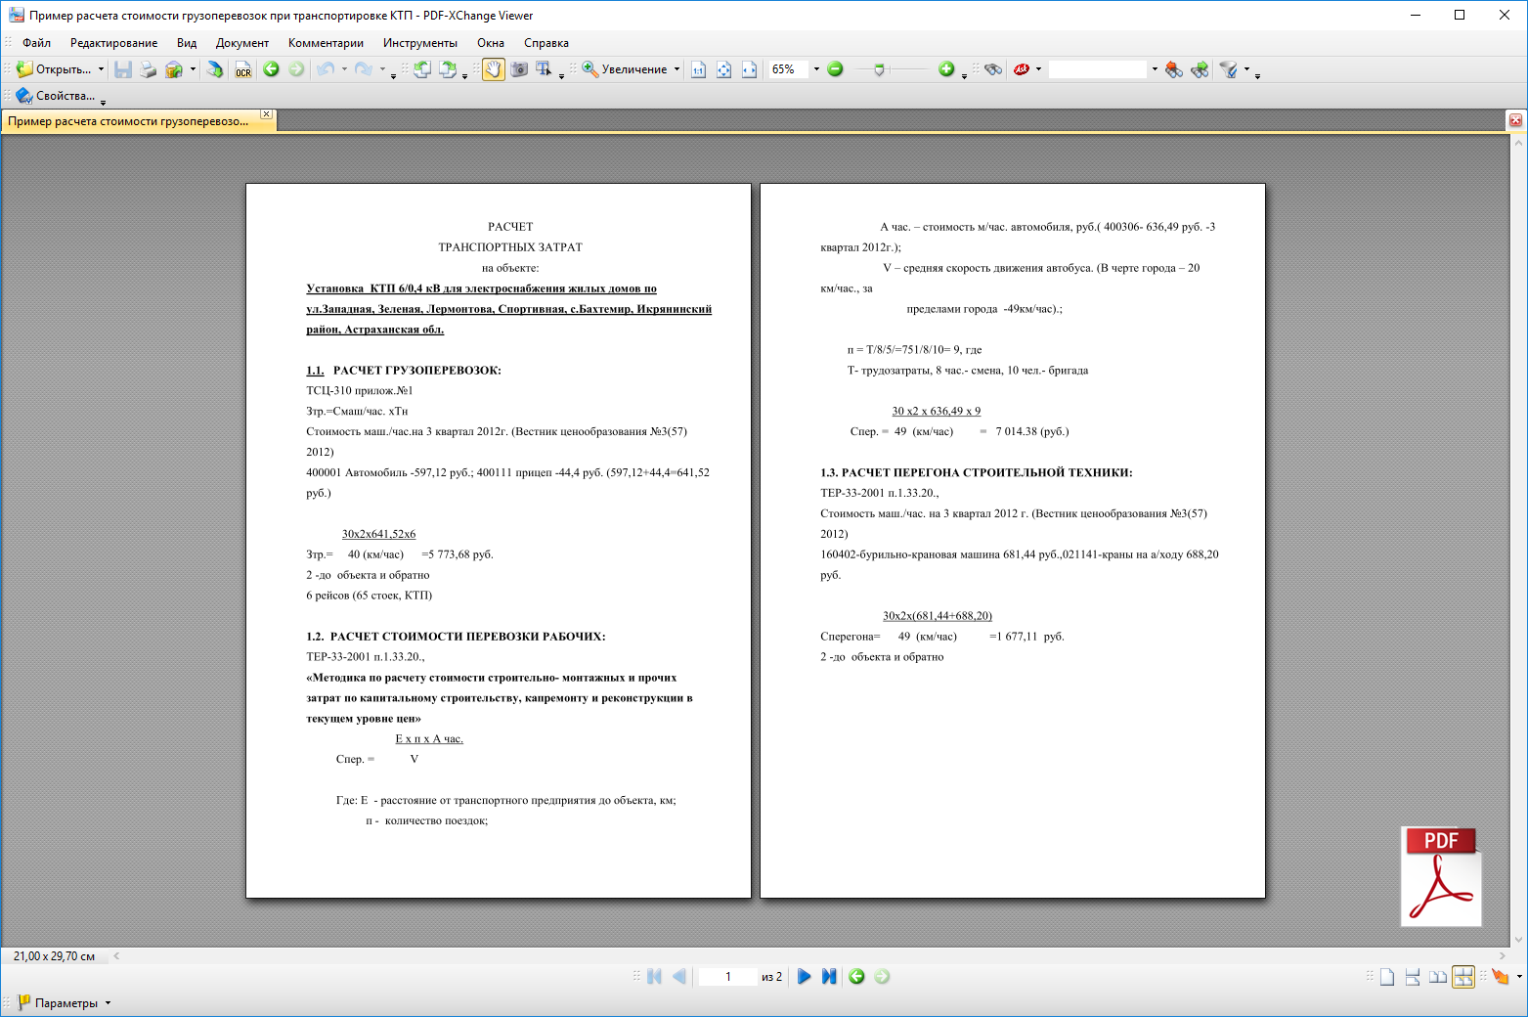The width and height of the screenshot is (1528, 1017).
Task: Set zoom to Actual Size 1:1
Action: (698, 69)
